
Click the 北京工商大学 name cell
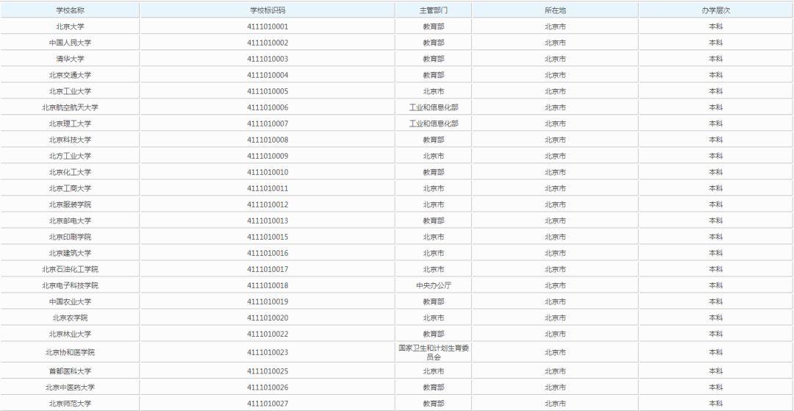click(70, 188)
